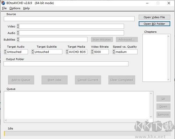
Task: Click the Audio stream selection field
Action: (71, 33)
